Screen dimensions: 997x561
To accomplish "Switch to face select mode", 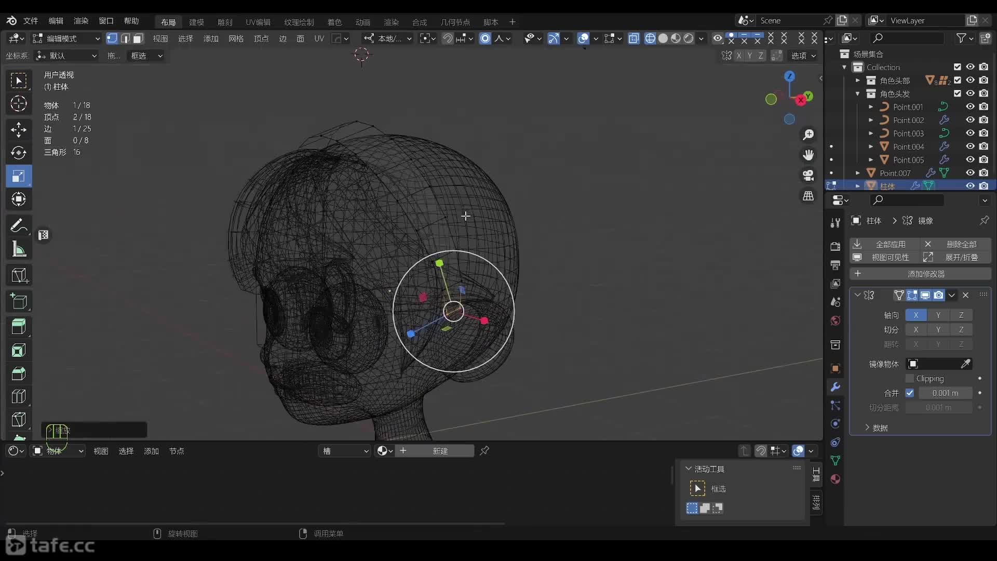I will tap(138, 38).
